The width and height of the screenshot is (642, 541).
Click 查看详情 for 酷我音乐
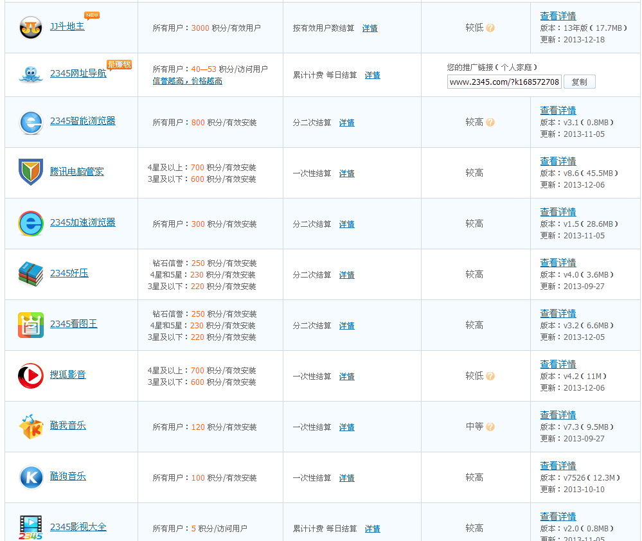[x=558, y=415]
